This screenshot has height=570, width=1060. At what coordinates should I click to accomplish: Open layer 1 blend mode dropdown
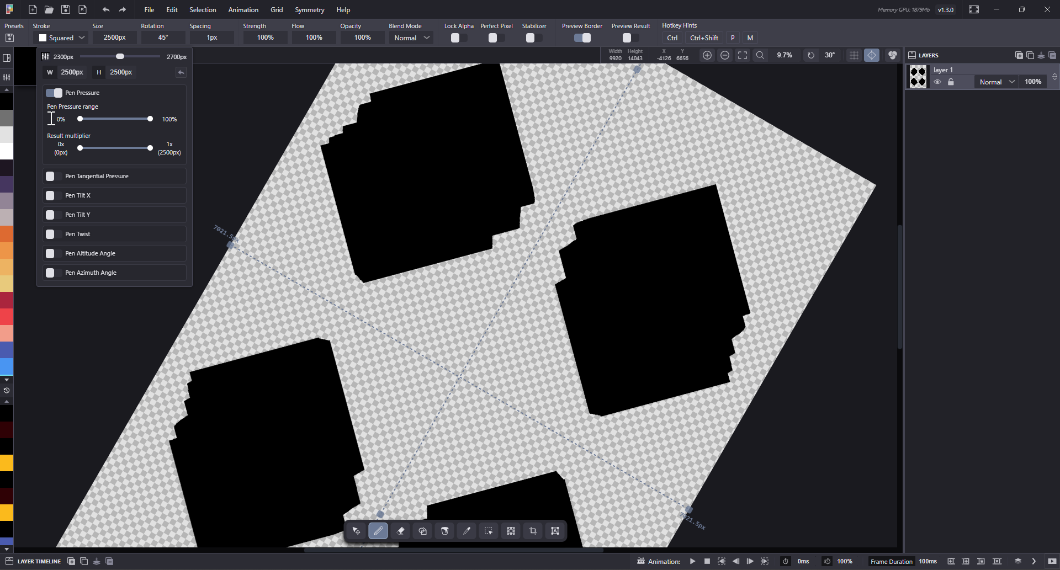pos(997,82)
